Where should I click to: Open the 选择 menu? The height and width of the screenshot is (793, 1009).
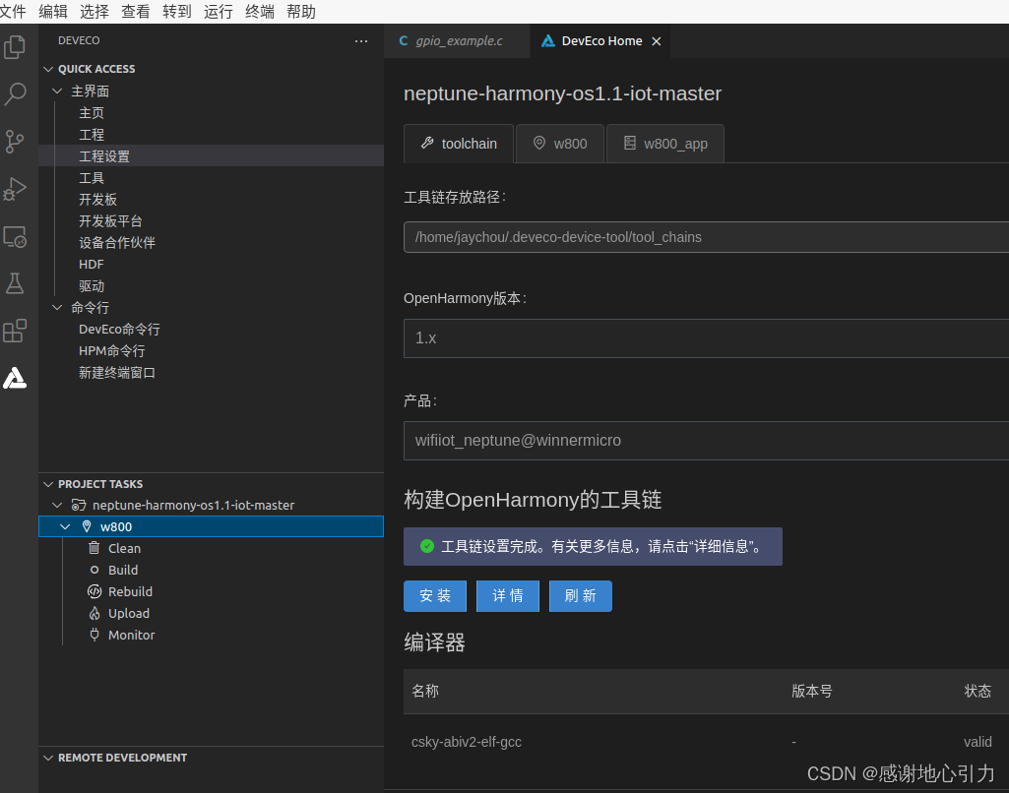point(95,12)
